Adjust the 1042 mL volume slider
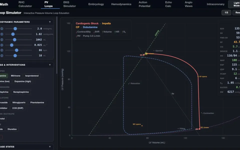 (18, 40)
